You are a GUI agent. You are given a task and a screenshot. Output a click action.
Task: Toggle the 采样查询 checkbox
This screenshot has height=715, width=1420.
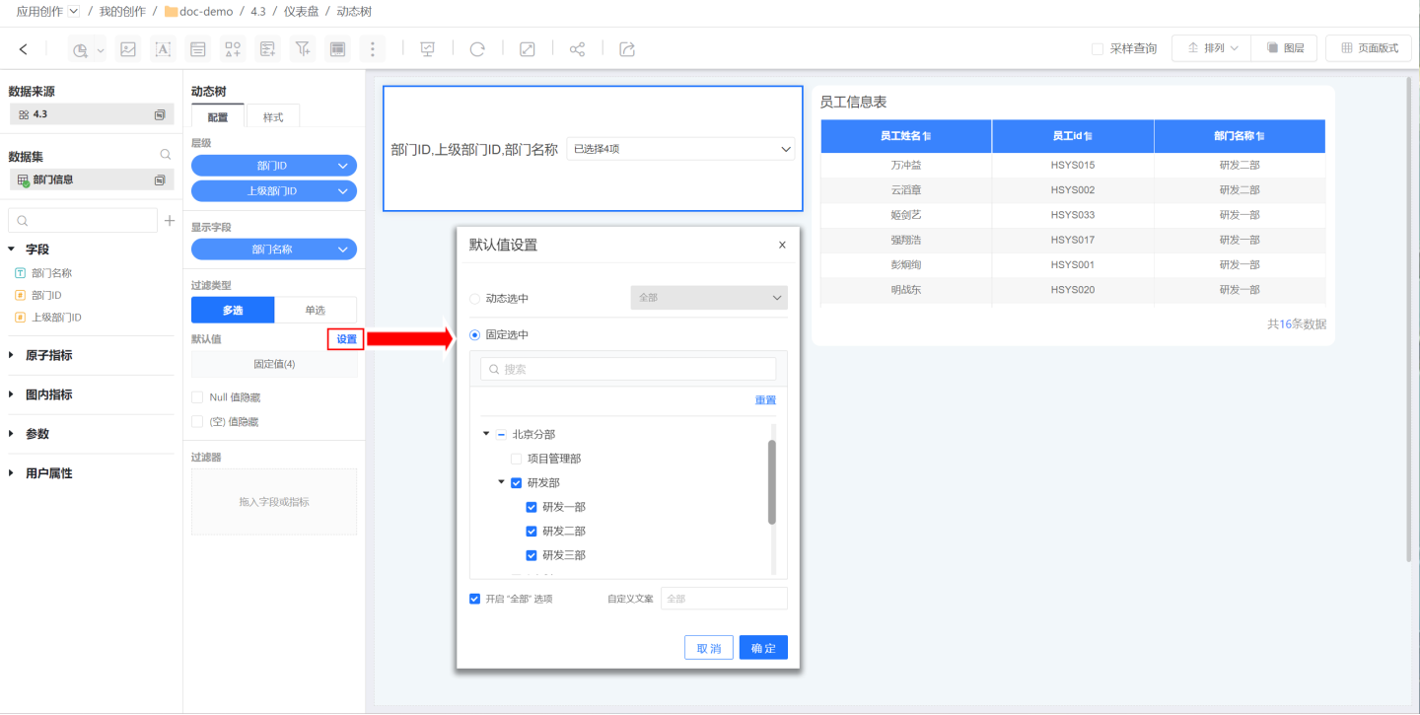1098,48
